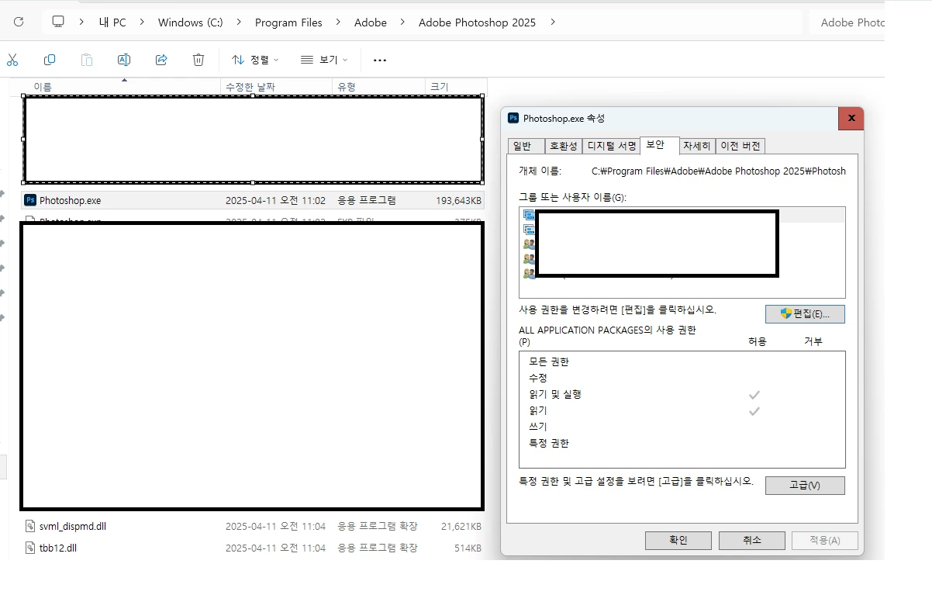This screenshot has width=932, height=595.
Task: Click Adobe Photoshop 2025 breadcrumb segment
Action: [x=477, y=22]
